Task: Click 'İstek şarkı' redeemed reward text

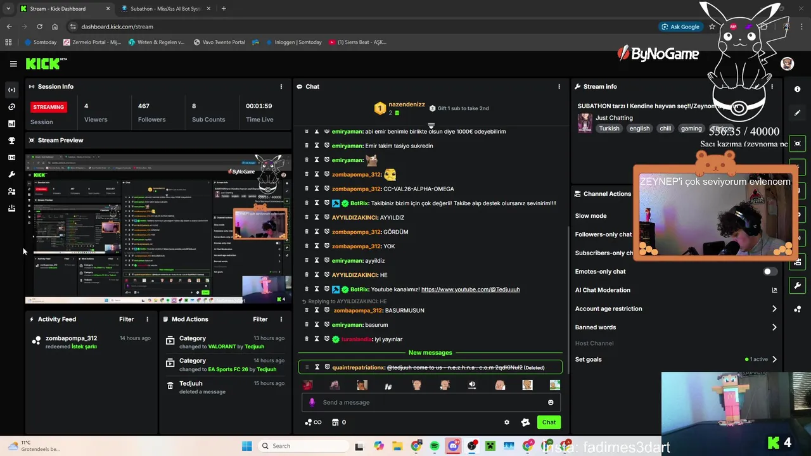Action: [84, 347]
